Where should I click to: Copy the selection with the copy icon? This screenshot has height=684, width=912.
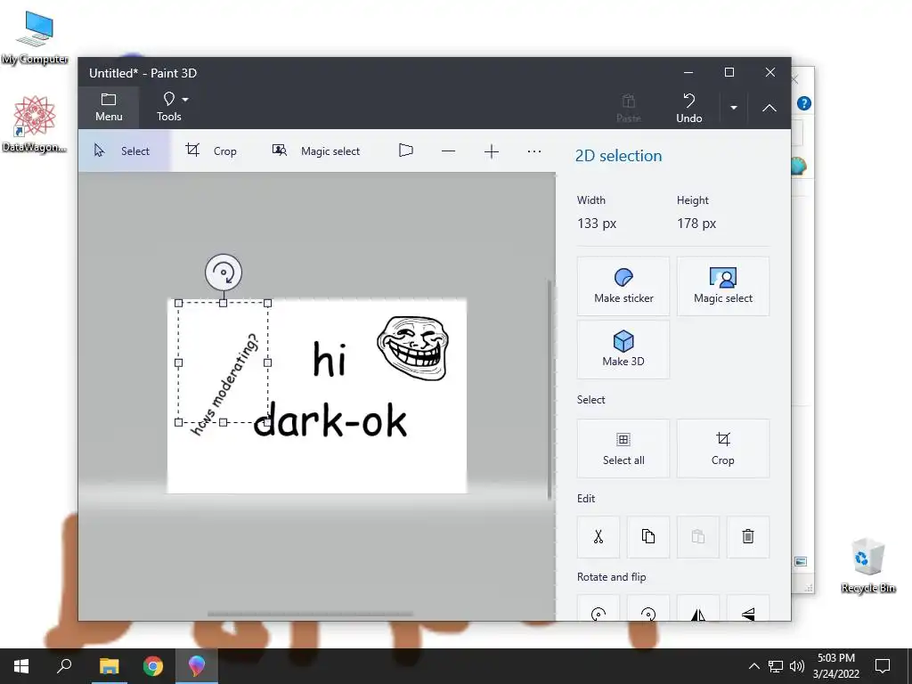[648, 536]
